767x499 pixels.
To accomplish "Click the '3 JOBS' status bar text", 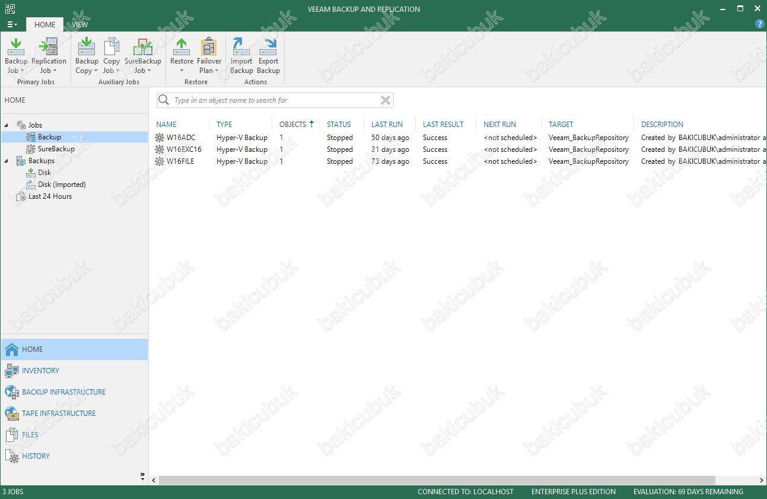I will coord(13,492).
